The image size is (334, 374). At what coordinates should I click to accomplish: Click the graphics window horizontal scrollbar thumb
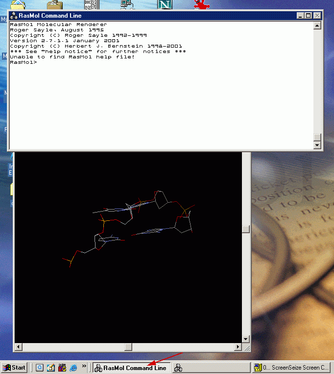pos(128,347)
